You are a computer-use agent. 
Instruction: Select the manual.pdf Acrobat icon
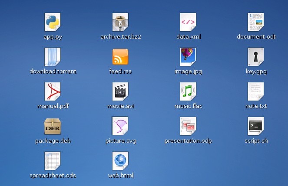coord(53,91)
